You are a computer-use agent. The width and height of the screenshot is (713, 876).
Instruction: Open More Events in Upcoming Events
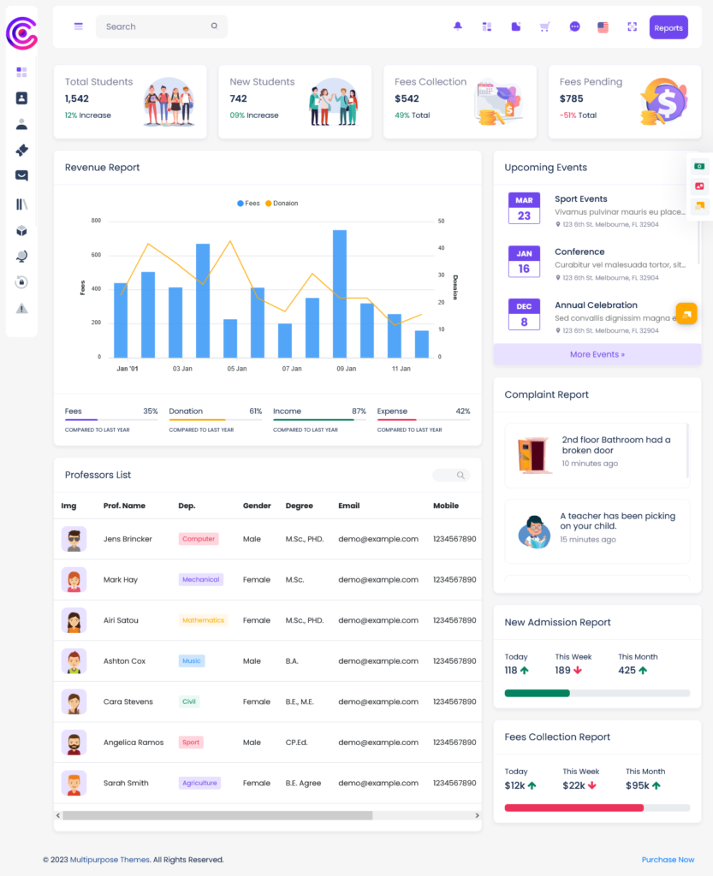pyautogui.click(x=597, y=353)
